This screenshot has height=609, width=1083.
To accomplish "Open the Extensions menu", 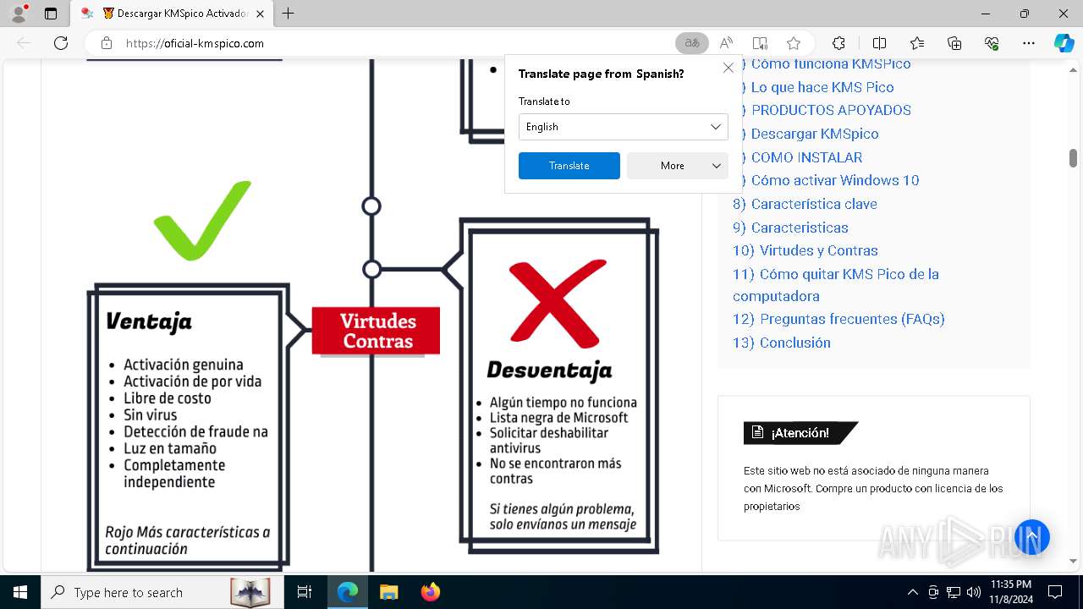I will (x=838, y=43).
